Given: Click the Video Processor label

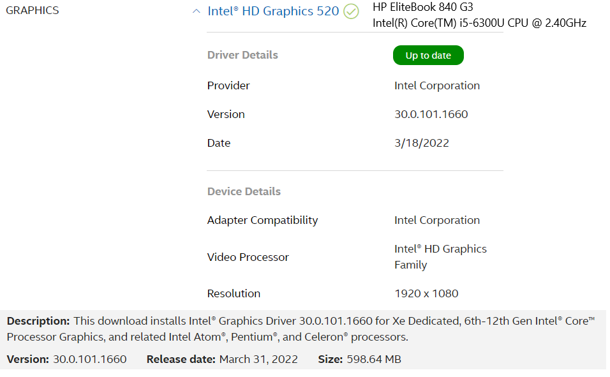Looking at the screenshot, I should (248, 257).
